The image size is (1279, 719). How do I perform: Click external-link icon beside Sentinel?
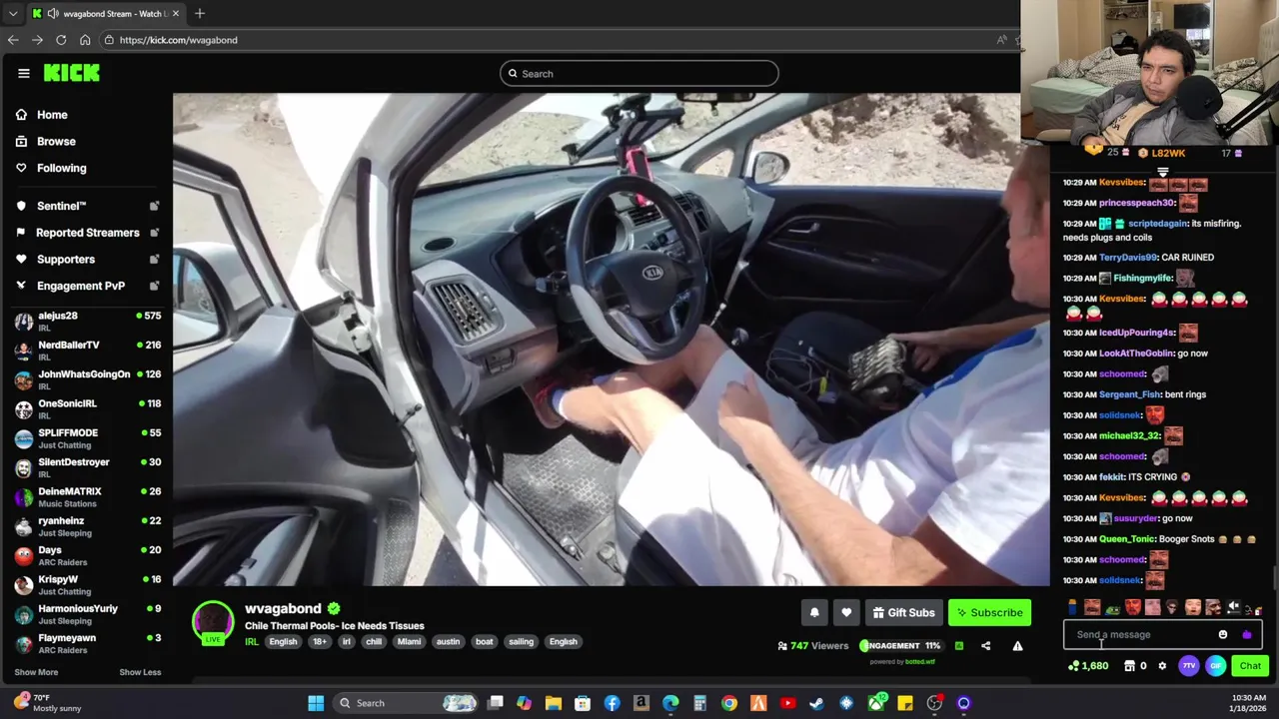pyautogui.click(x=154, y=206)
